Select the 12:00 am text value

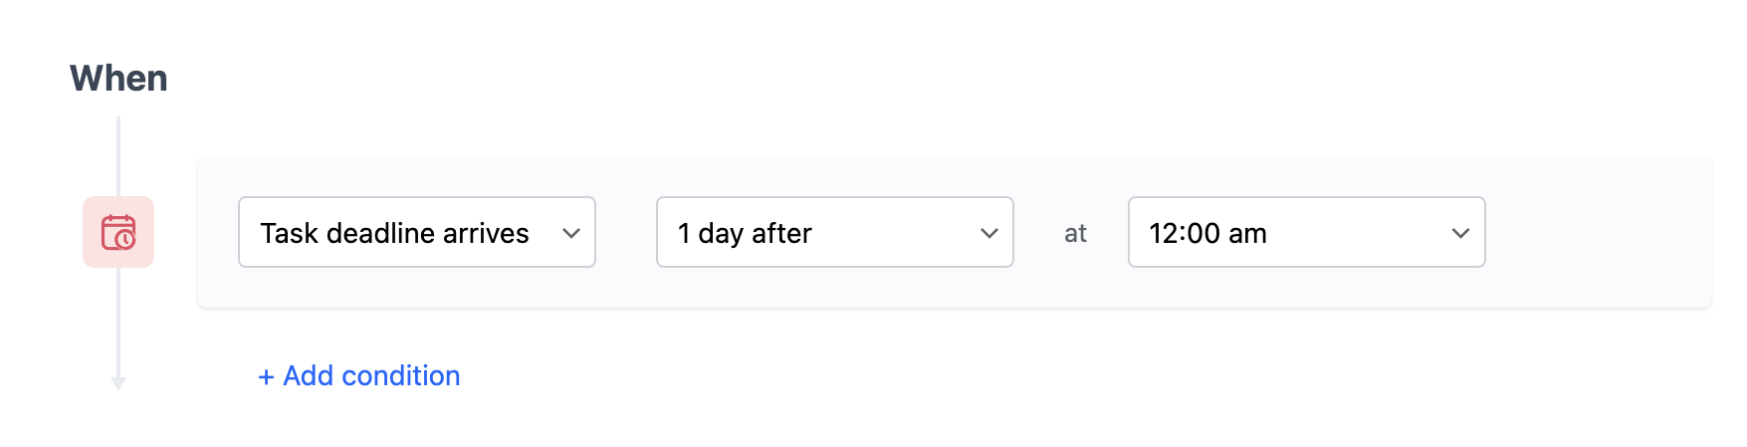click(x=1207, y=233)
